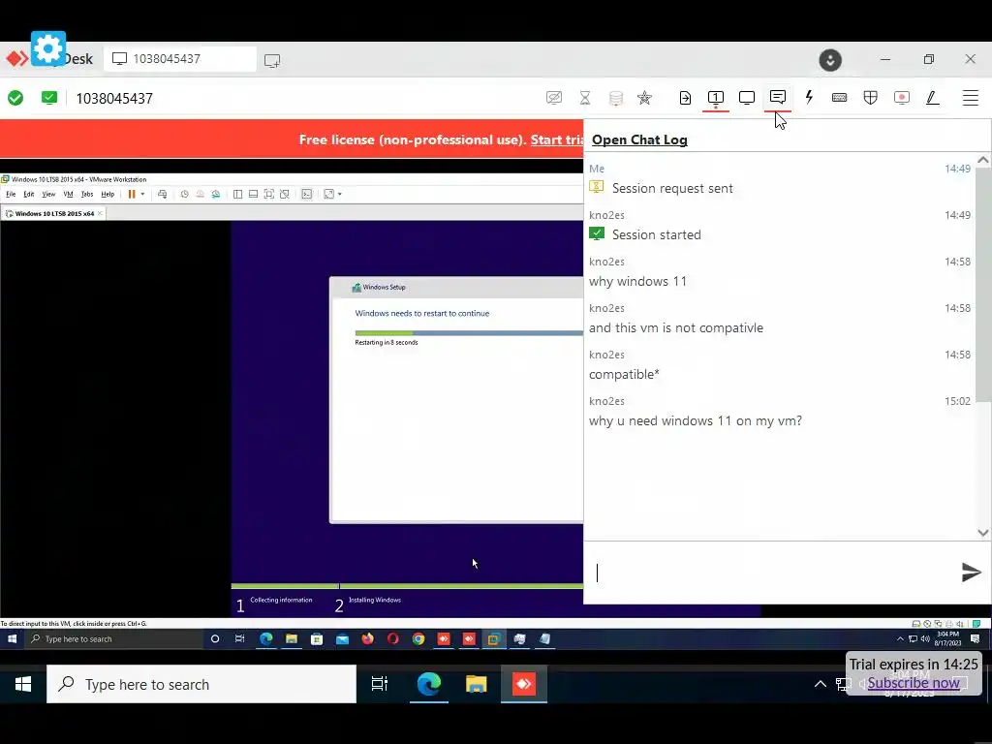Open Task View on host taskbar
Viewport: 992px width, 744px height.
click(380, 684)
